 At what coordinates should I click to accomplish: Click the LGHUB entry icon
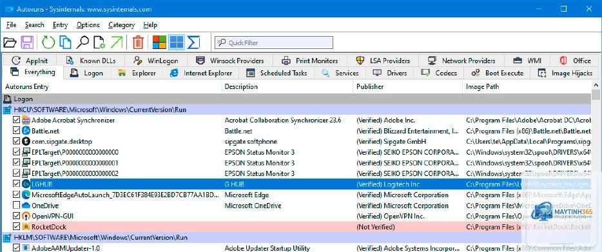(26, 184)
